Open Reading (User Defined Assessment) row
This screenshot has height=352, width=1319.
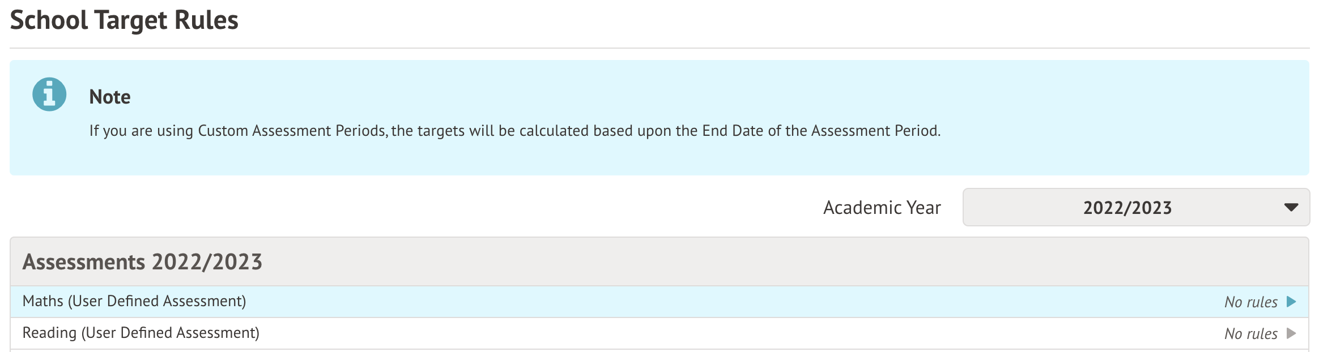pos(141,333)
